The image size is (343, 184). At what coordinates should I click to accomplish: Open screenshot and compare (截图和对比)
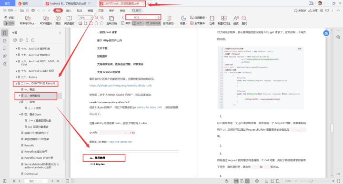coord(224,20)
